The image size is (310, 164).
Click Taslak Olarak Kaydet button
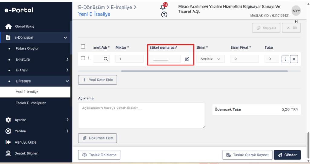coord(247,155)
